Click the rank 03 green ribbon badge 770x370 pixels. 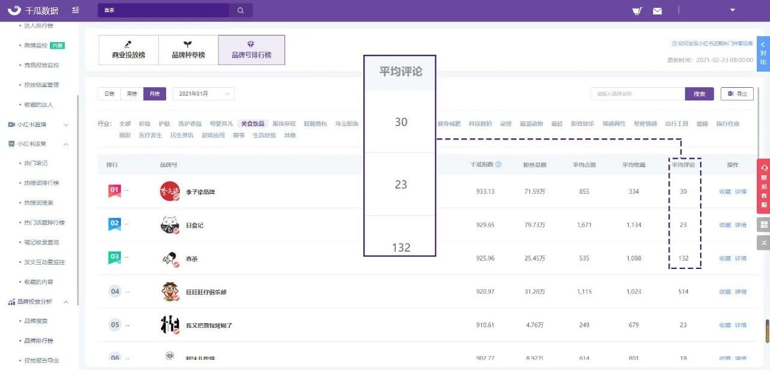[114, 257]
